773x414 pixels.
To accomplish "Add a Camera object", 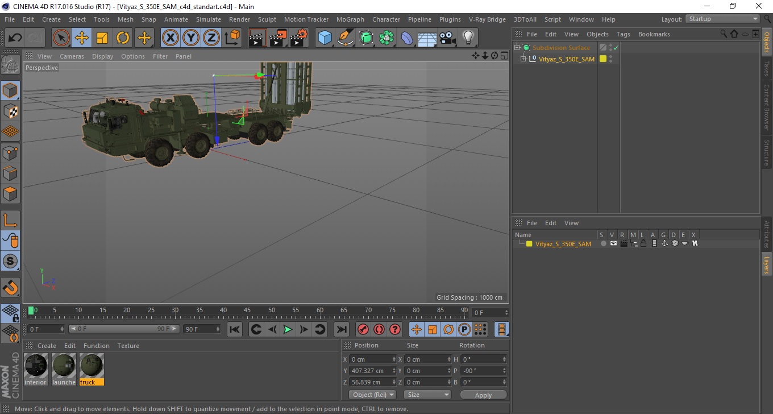I will (x=448, y=38).
